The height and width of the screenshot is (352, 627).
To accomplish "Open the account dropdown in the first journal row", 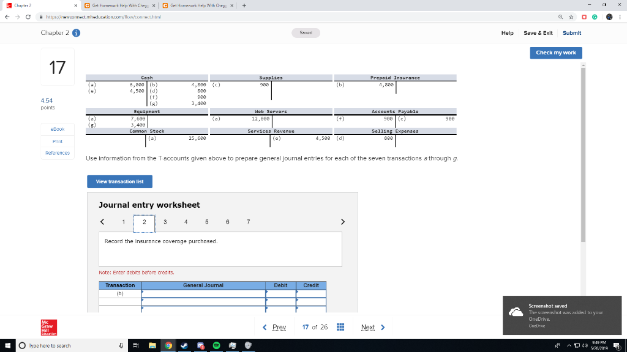I will tap(143, 292).
